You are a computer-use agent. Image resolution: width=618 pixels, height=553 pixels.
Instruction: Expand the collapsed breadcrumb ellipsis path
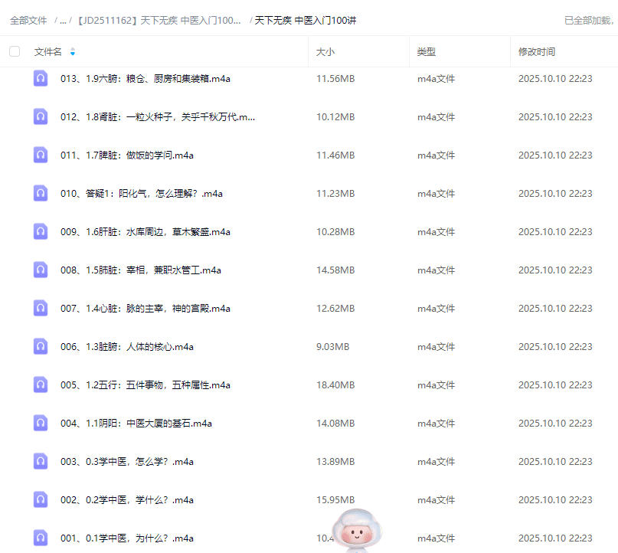(x=63, y=21)
